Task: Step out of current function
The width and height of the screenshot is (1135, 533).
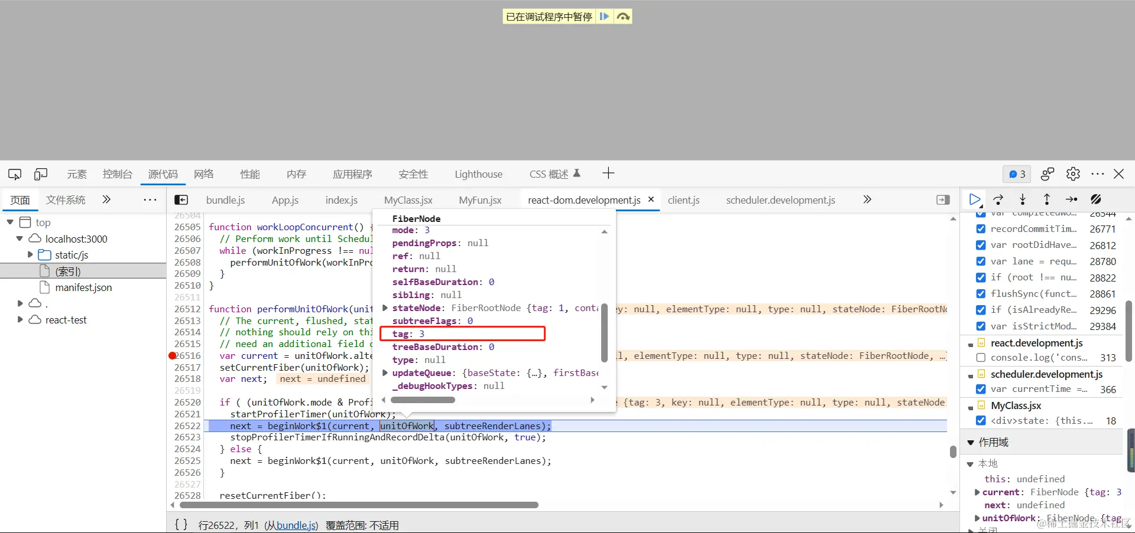Action: click(1047, 200)
